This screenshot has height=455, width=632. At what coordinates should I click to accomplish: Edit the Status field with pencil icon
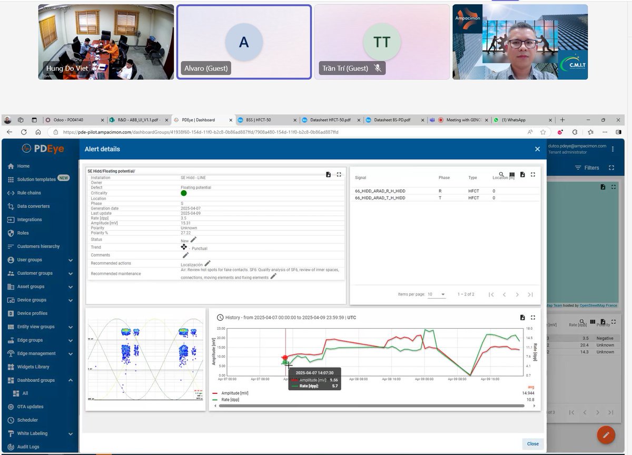[x=193, y=240]
